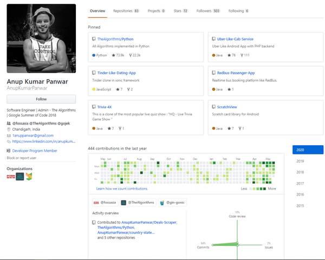Click the LinkedIn profile URL
The height and width of the screenshot is (260, 325).
coord(43,141)
